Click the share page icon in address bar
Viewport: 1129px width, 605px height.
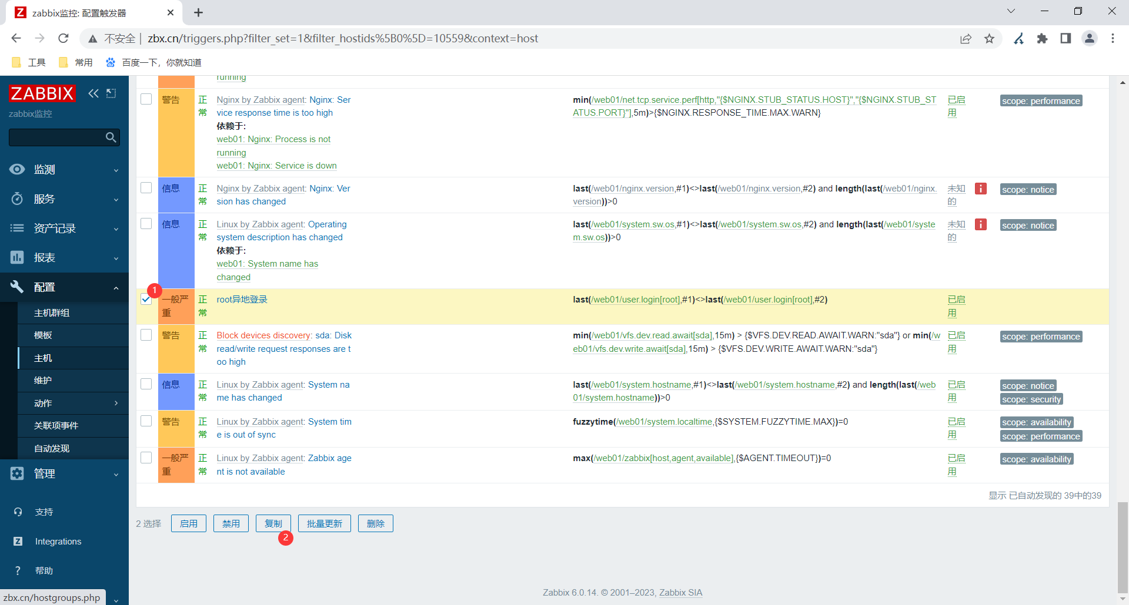pos(966,38)
